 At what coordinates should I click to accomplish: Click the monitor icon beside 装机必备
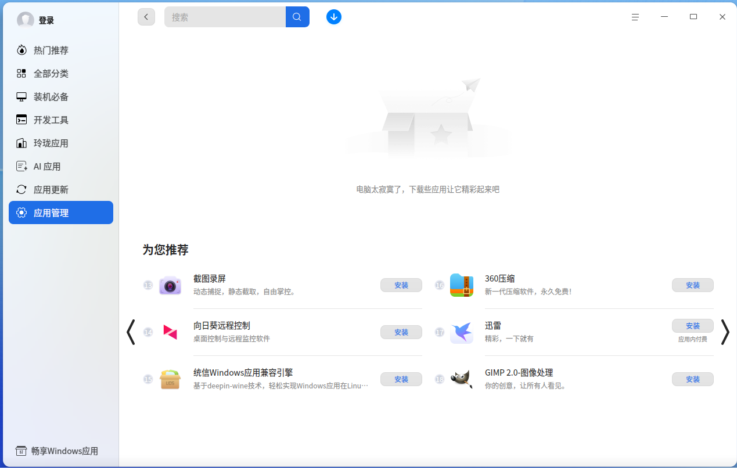pos(21,97)
